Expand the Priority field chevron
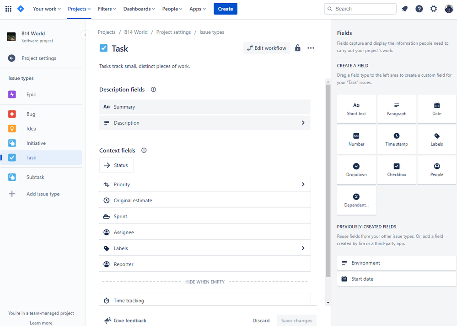Viewport: 457px width, 326px height. coord(303,184)
